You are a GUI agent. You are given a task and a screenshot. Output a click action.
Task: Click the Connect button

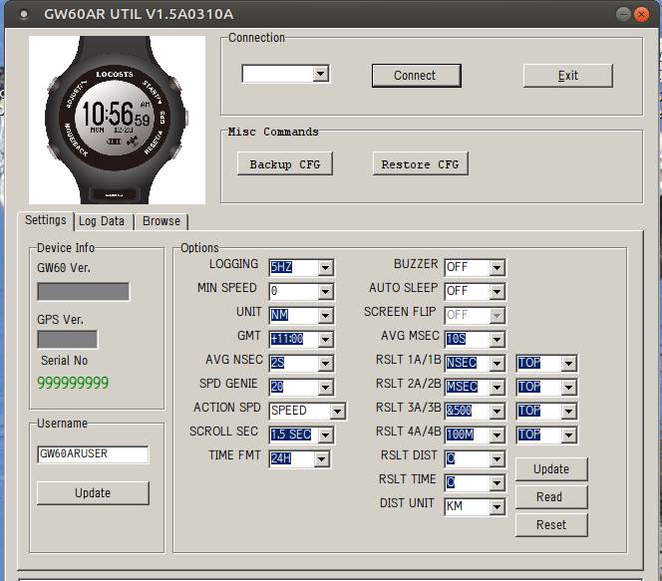point(415,76)
